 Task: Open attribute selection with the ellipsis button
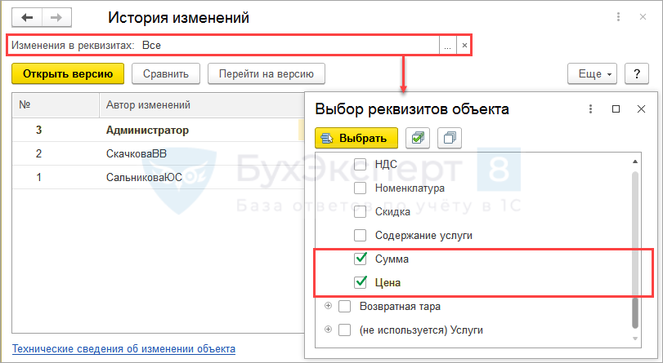pos(447,46)
